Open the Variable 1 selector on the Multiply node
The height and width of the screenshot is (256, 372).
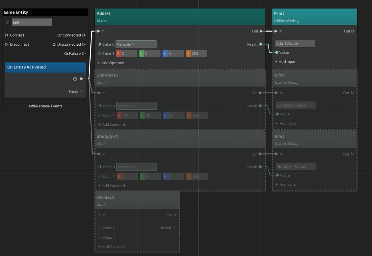point(136,167)
